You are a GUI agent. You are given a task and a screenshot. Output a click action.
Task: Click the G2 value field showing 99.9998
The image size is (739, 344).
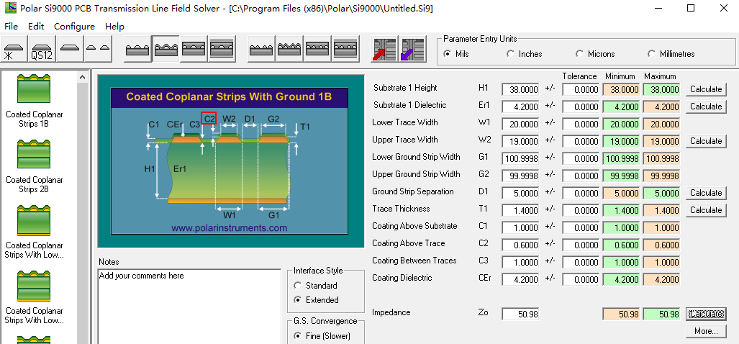(521, 176)
